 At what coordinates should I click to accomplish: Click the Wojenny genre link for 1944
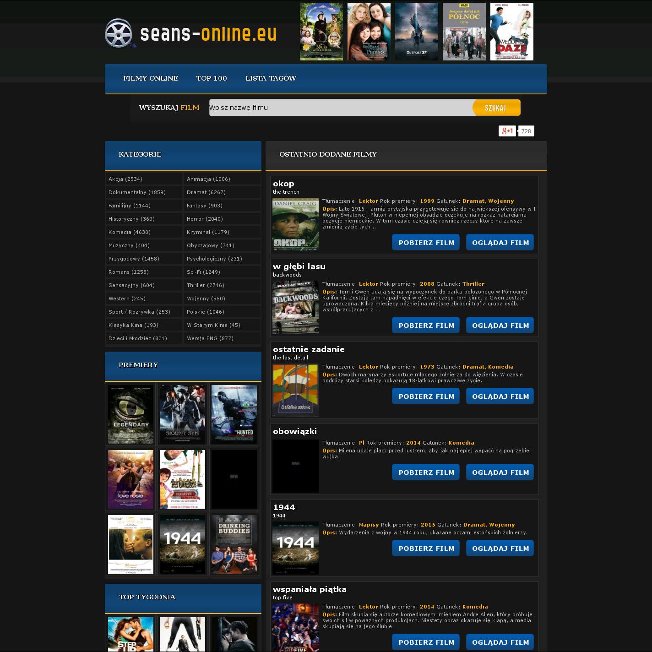(x=502, y=525)
